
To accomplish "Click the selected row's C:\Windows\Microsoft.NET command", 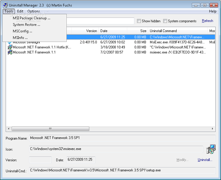I will [177, 37].
